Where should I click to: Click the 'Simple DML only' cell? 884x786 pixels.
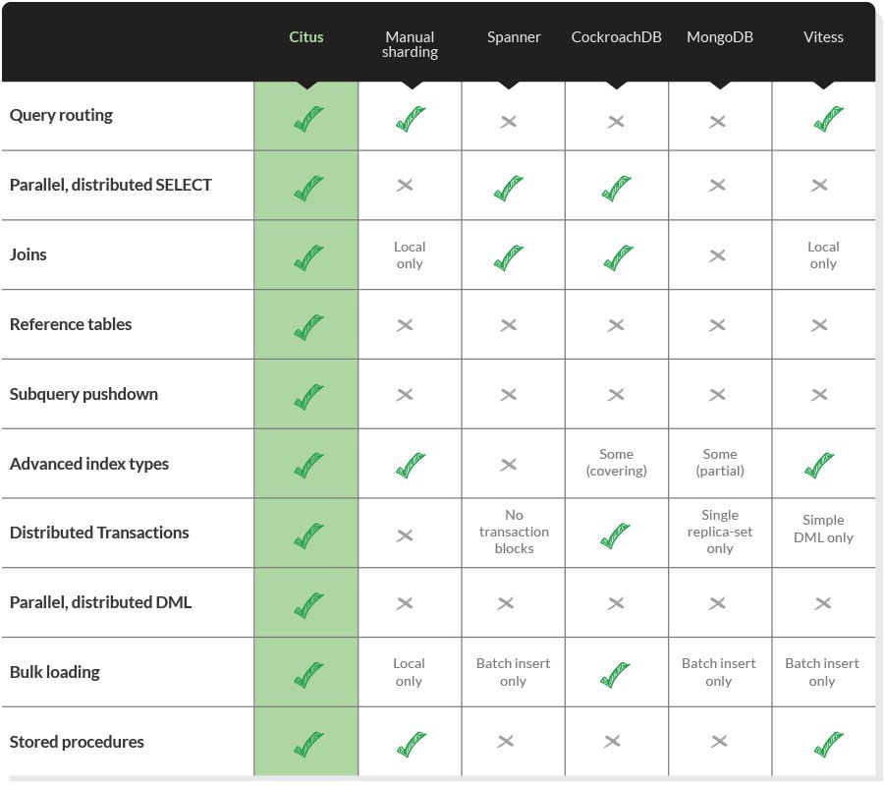click(823, 529)
